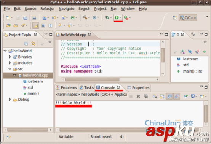This screenshot has width=211, height=144.
Task: Toggle Hide Static Members in Outline
Action: [x=197, y=52]
